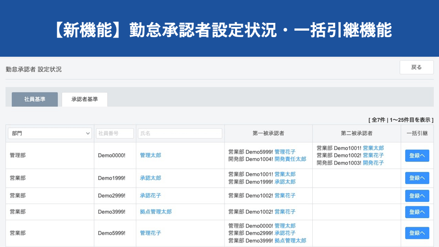Click the 第一被承認者 column header

pyautogui.click(x=268, y=133)
